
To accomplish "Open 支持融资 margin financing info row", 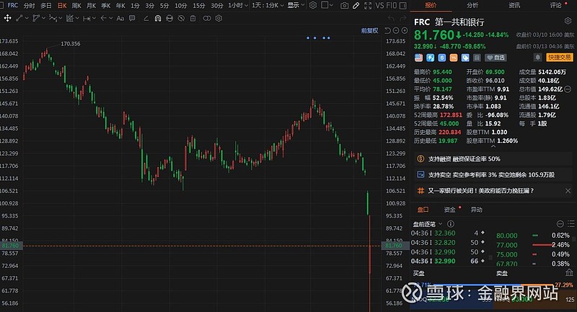I will pyautogui.click(x=493, y=159).
